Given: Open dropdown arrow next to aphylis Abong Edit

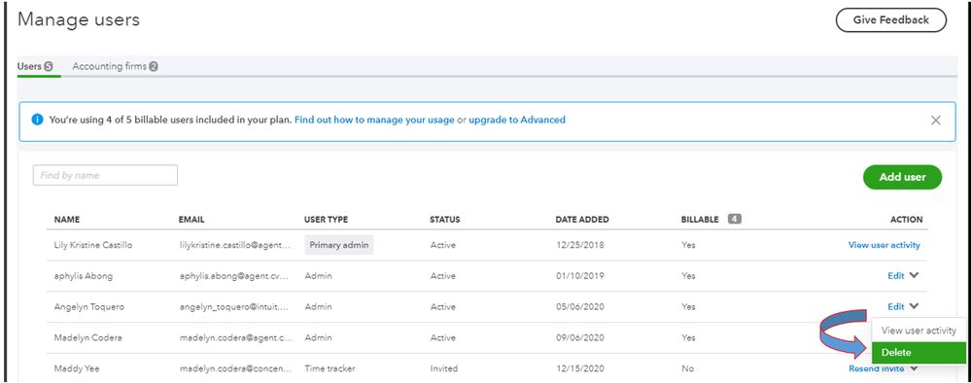Looking at the screenshot, I should (915, 276).
